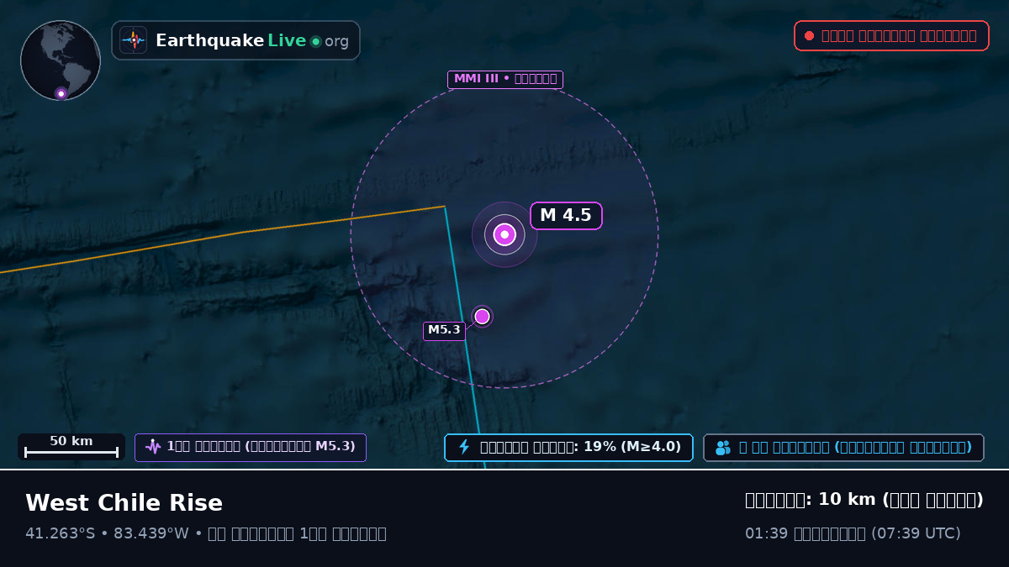The width and height of the screenshot is (1009, 567).
Task: Click the M 4.5 magnitude label
Action: pos(566,216)
